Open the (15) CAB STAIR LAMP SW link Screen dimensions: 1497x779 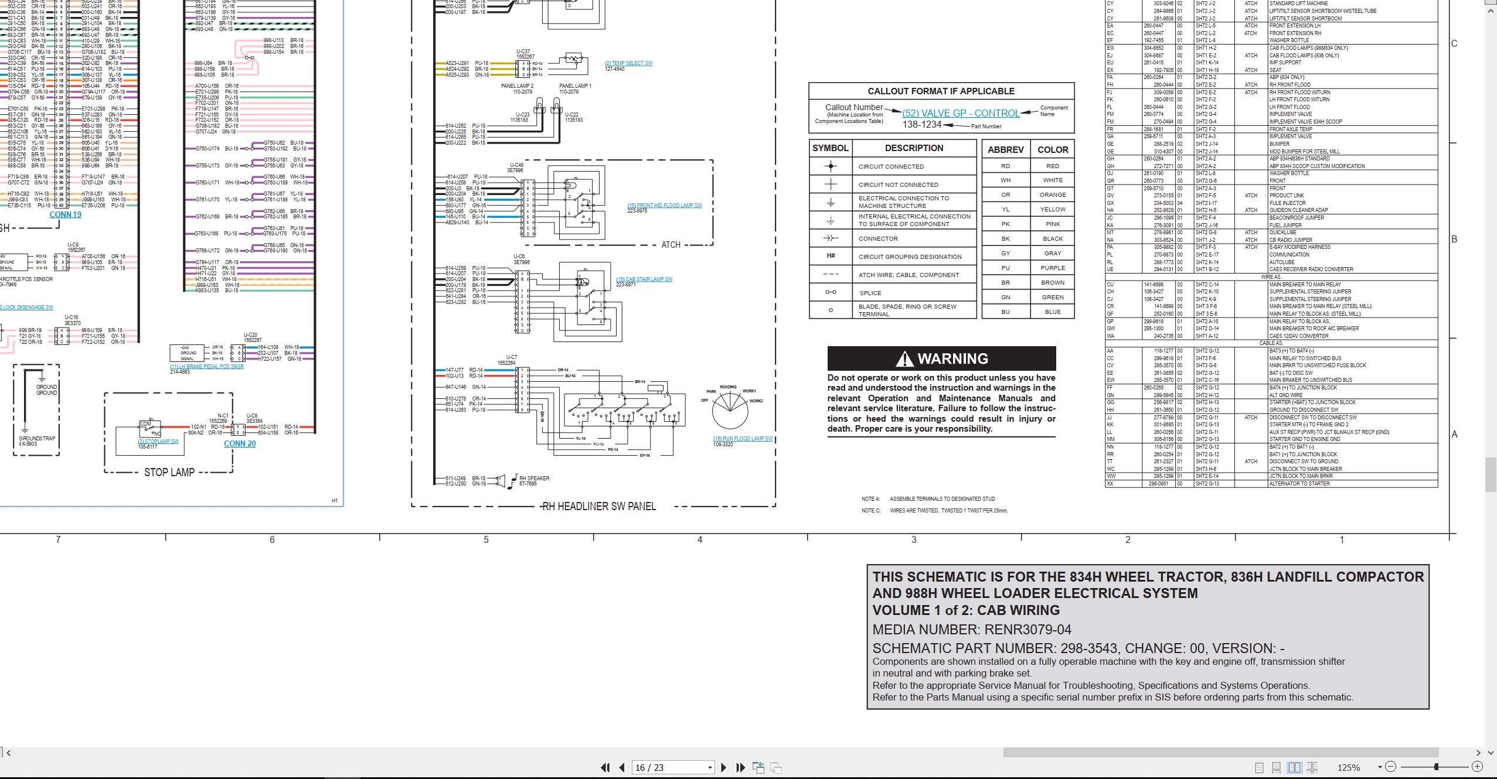(644, 279)
